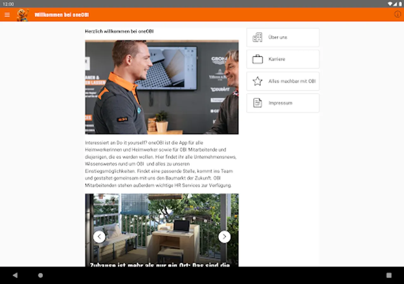Click the status bar clock 12:00
Viewport: 404px width, 284px height.
[x=8, y=4]
